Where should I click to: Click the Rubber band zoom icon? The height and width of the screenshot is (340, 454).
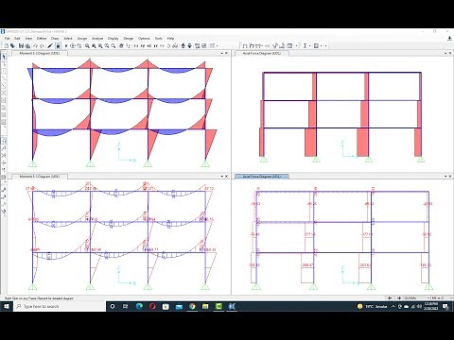[x=87, y=45]
